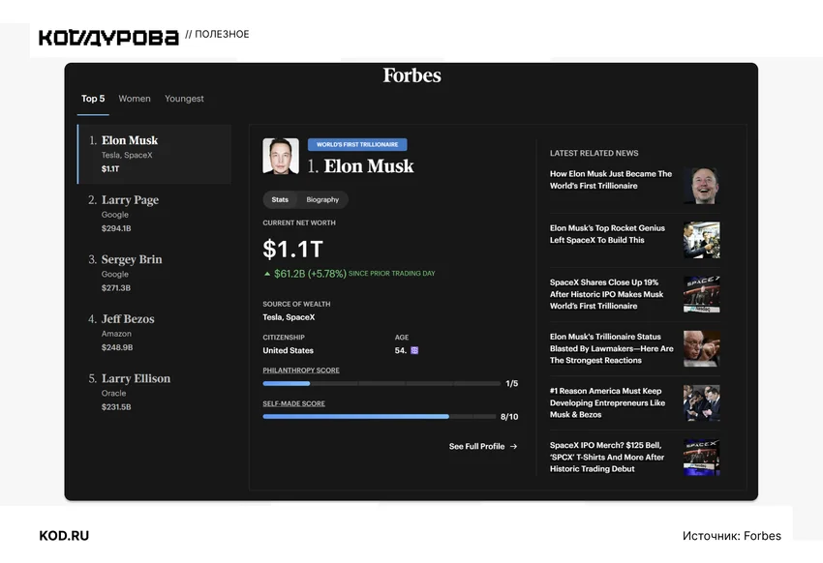
Task: Open article Trillionaire Status Blasted By Lawmakers
Action: point(612,348)
